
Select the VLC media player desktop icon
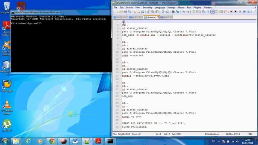tap(7, 107)
